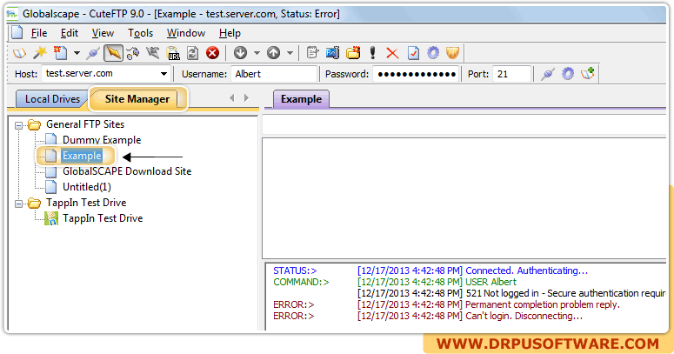Open the Host dropdown arrow
This screenshot has height=354, width=674.
(163, 74)
